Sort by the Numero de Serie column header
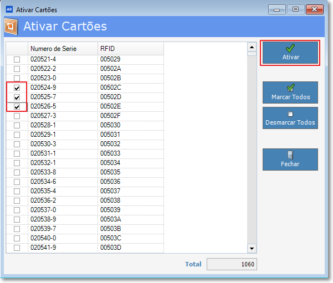Viewport: 333px width, 283px height. pyautogui.click(x=63, y=48)
